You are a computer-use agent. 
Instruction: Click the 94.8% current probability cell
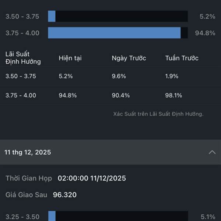68,95
